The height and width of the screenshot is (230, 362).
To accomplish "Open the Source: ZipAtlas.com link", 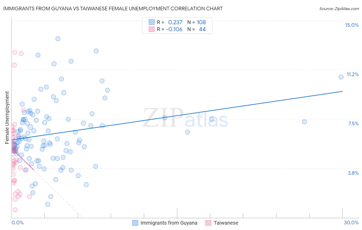I will point(339,9).
